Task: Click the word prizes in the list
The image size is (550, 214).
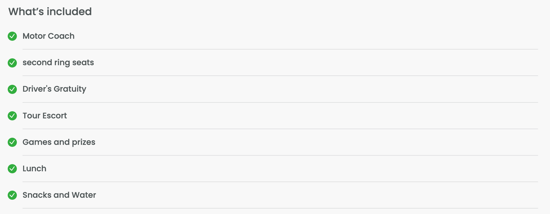Action: [x=84, y=142]
